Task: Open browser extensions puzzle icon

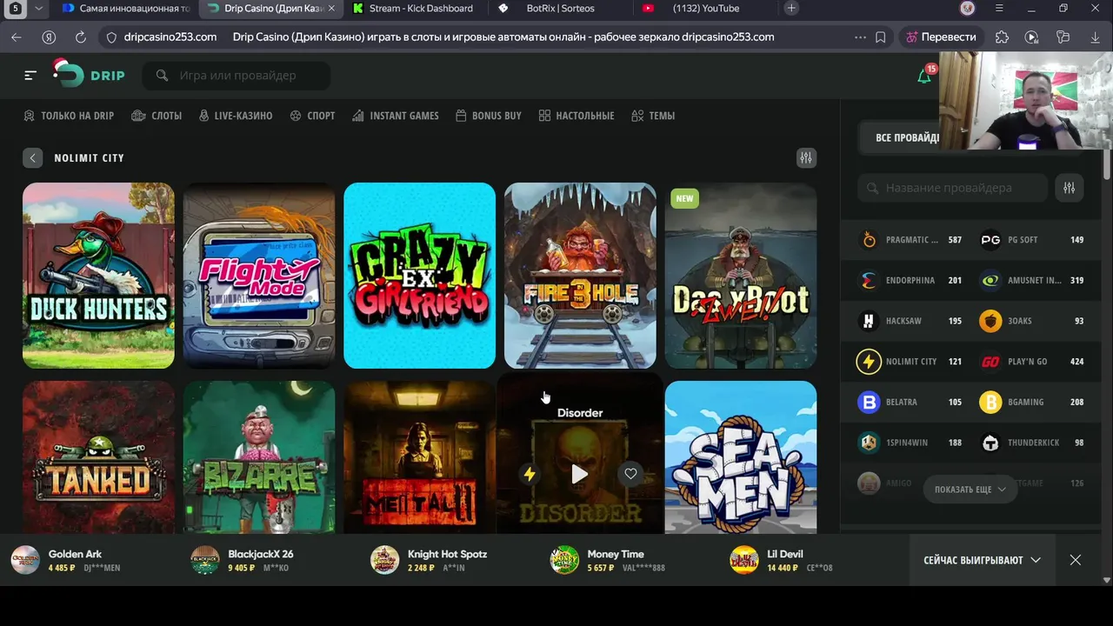Action: [1003, 37]
